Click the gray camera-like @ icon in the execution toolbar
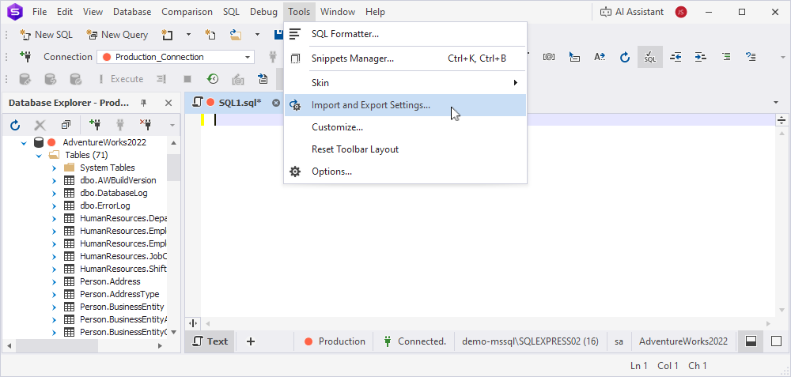 tap(238, 79)
